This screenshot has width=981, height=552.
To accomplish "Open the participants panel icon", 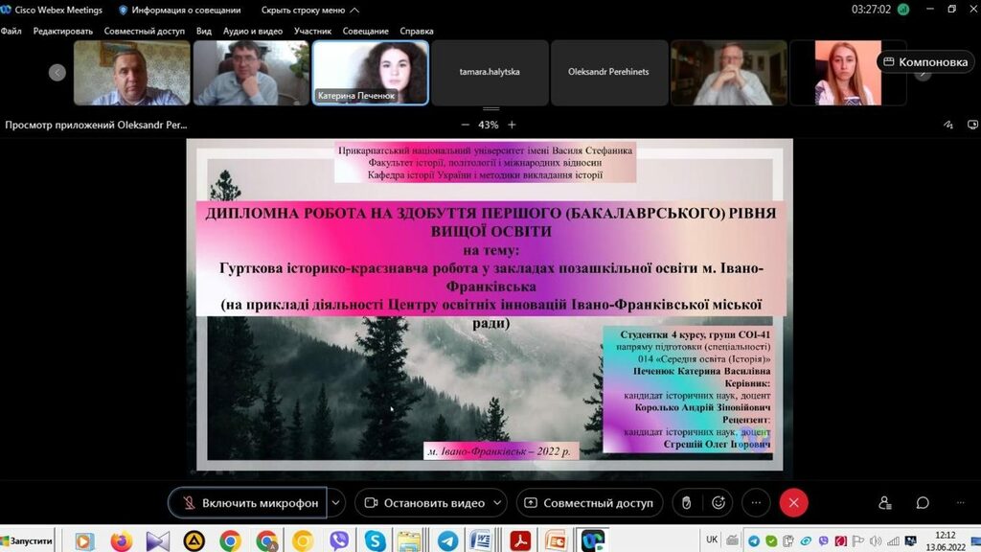I will pyautogui.click(x=885, y=503).
